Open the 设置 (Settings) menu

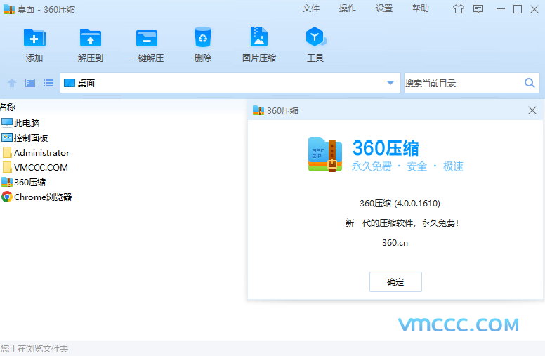tap(384, 8)
